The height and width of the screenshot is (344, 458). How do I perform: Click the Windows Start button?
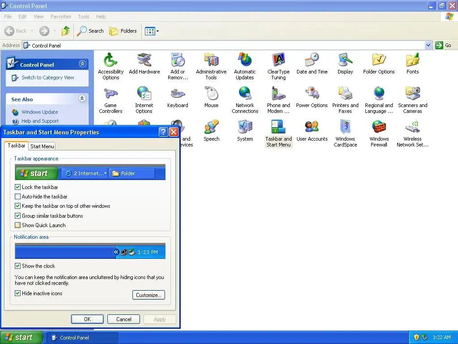[21, 338]
